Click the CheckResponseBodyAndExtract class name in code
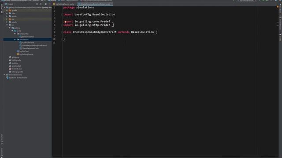This screenshot has height=158, width=282. 95,32
